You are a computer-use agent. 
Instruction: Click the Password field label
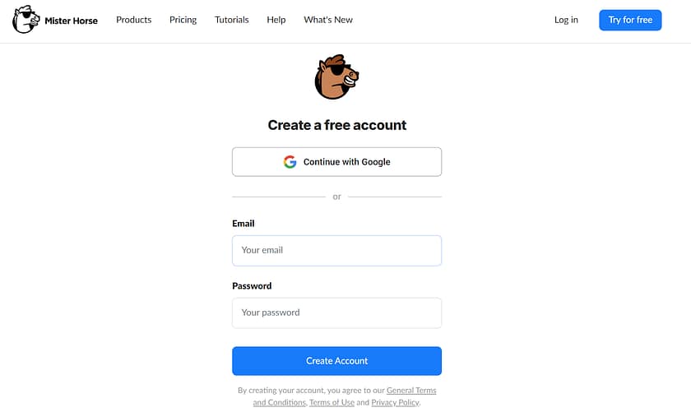click(252, 286)
